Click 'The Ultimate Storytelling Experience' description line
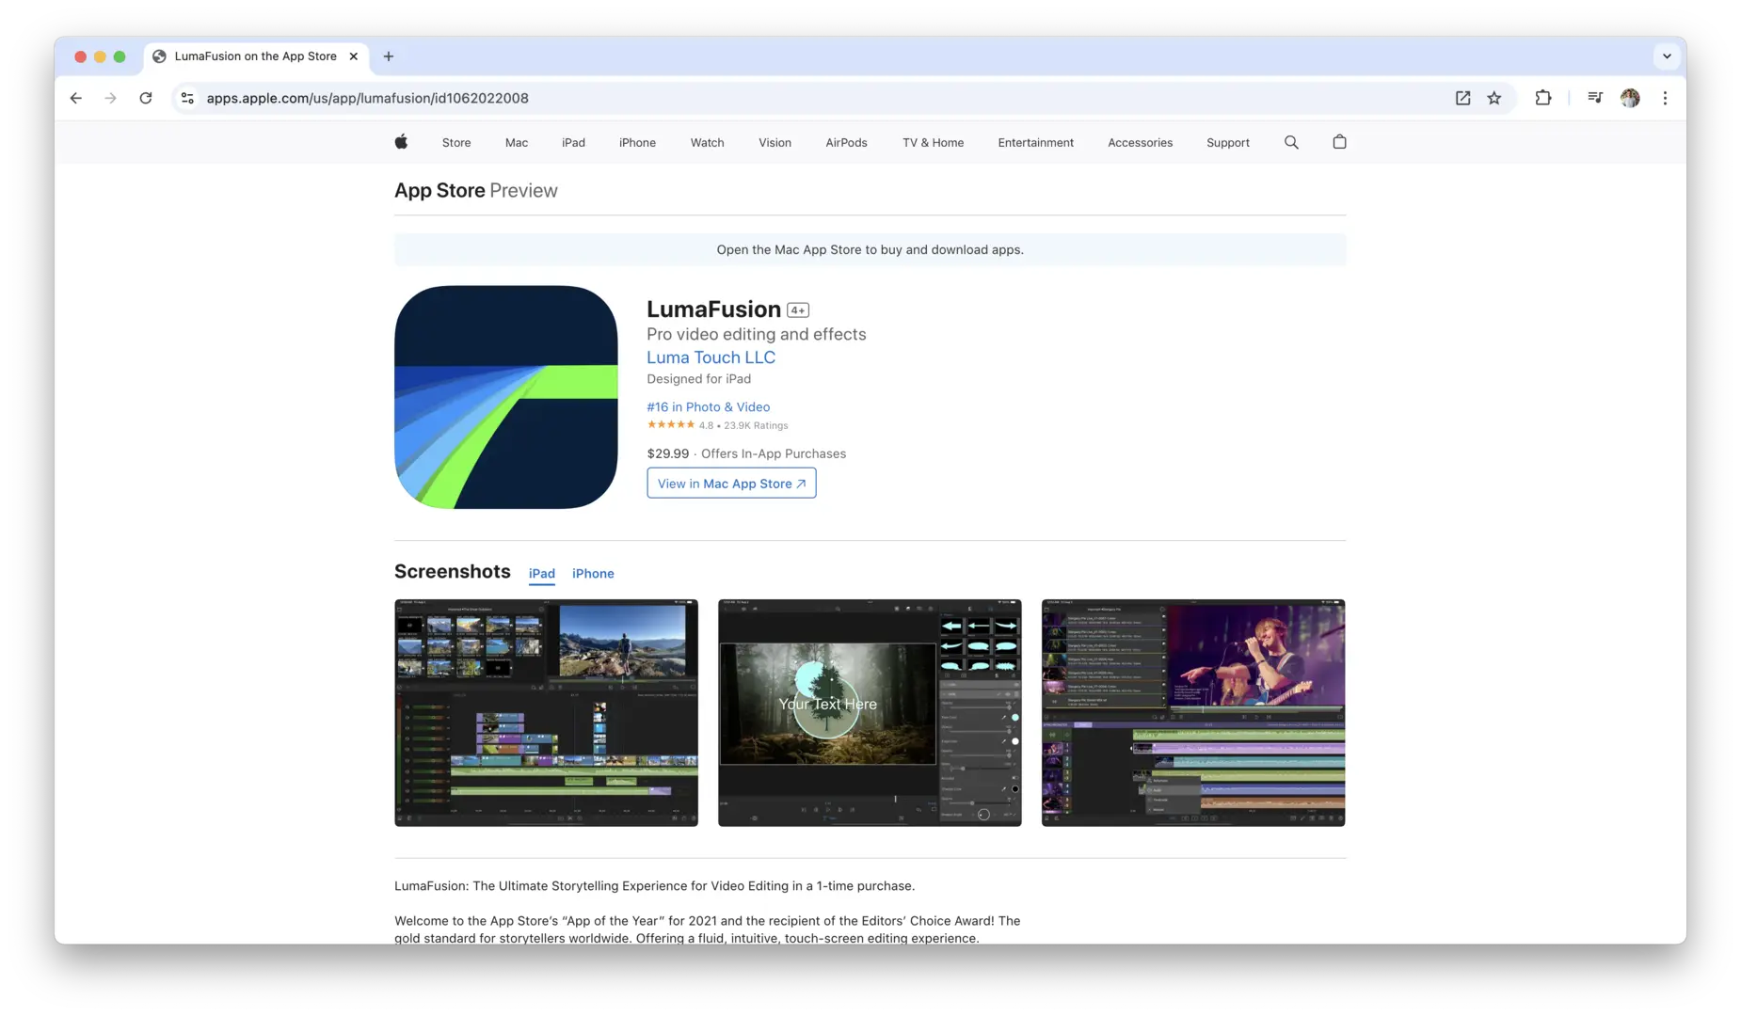The image size is (1741, 1016). tap(654, 886)
